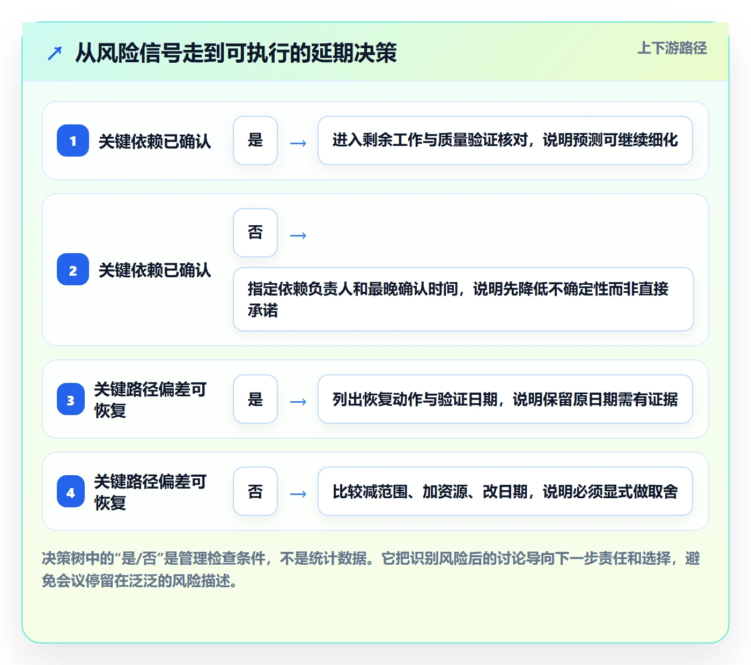Select the 是 box in step 3
The height and width of the screenshot is (665, 751).
(x=255, y=399)
